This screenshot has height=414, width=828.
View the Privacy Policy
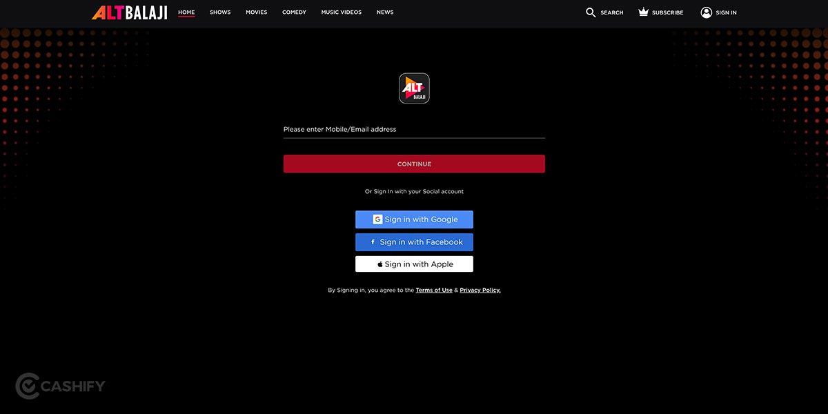click(x=480, y=290)
